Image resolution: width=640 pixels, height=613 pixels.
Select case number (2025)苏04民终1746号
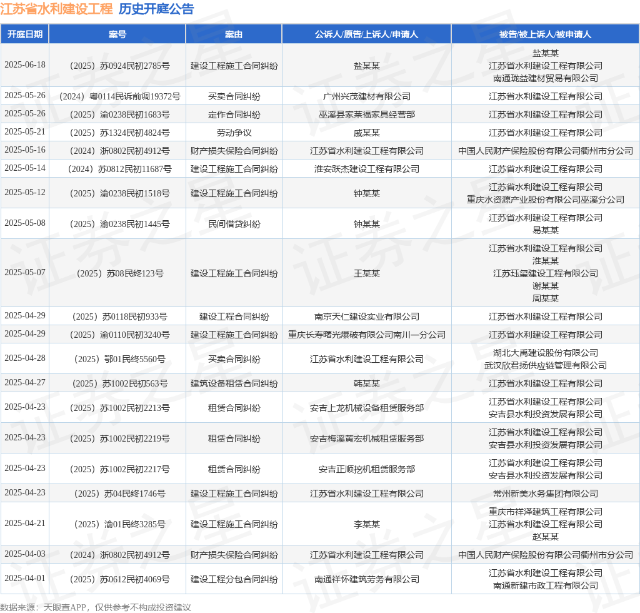tap(118, 494)
